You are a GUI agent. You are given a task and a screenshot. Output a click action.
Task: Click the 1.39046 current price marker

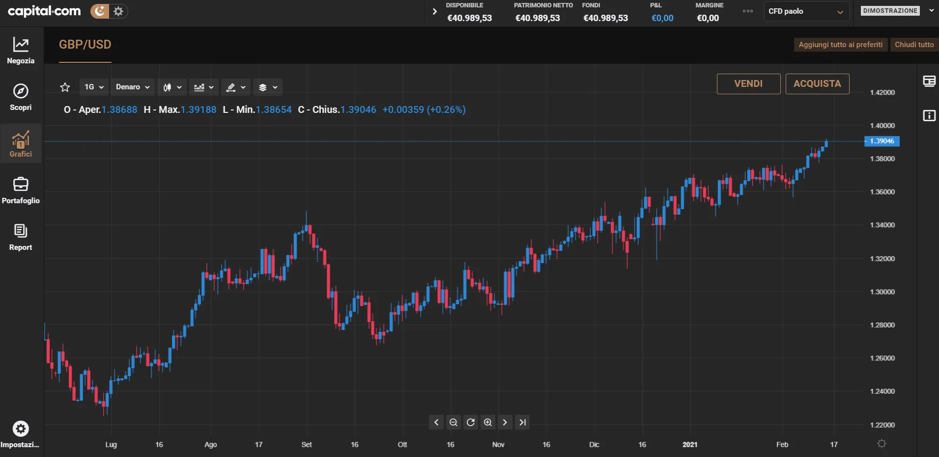tap(882, 141)
